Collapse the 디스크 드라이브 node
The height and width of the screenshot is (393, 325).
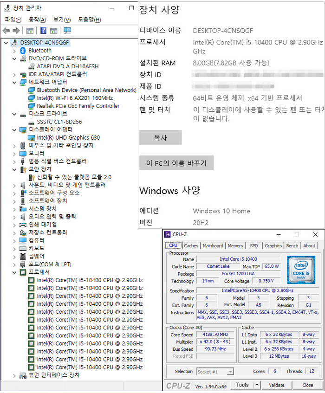click(14, 114)
